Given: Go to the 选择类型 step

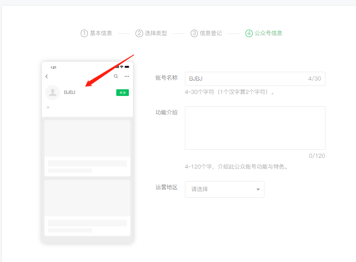Looking at the screenshot, I should (156, 33).
